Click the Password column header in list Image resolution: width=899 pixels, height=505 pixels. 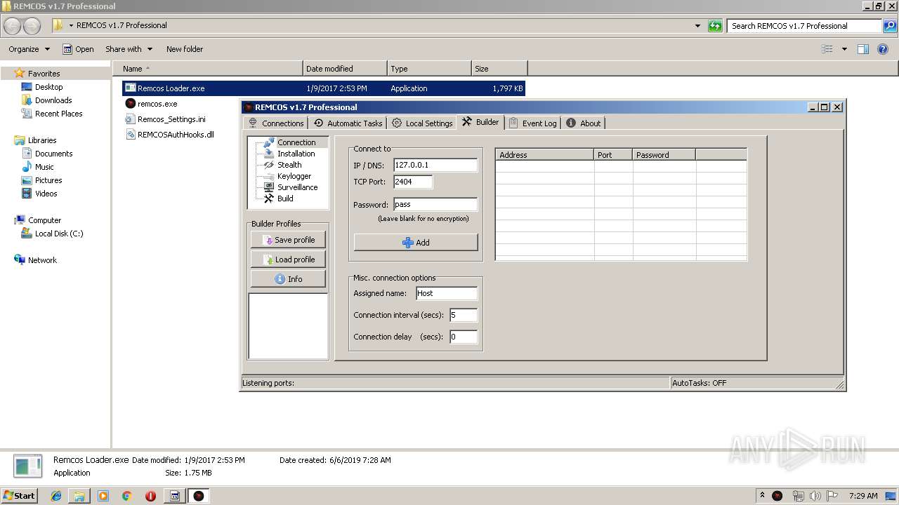coord(664,155)
